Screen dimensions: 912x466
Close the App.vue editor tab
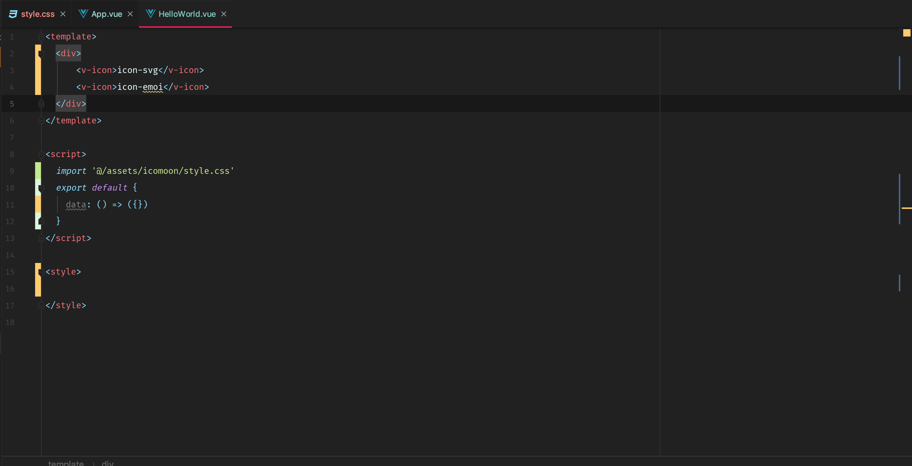[130, 14]
